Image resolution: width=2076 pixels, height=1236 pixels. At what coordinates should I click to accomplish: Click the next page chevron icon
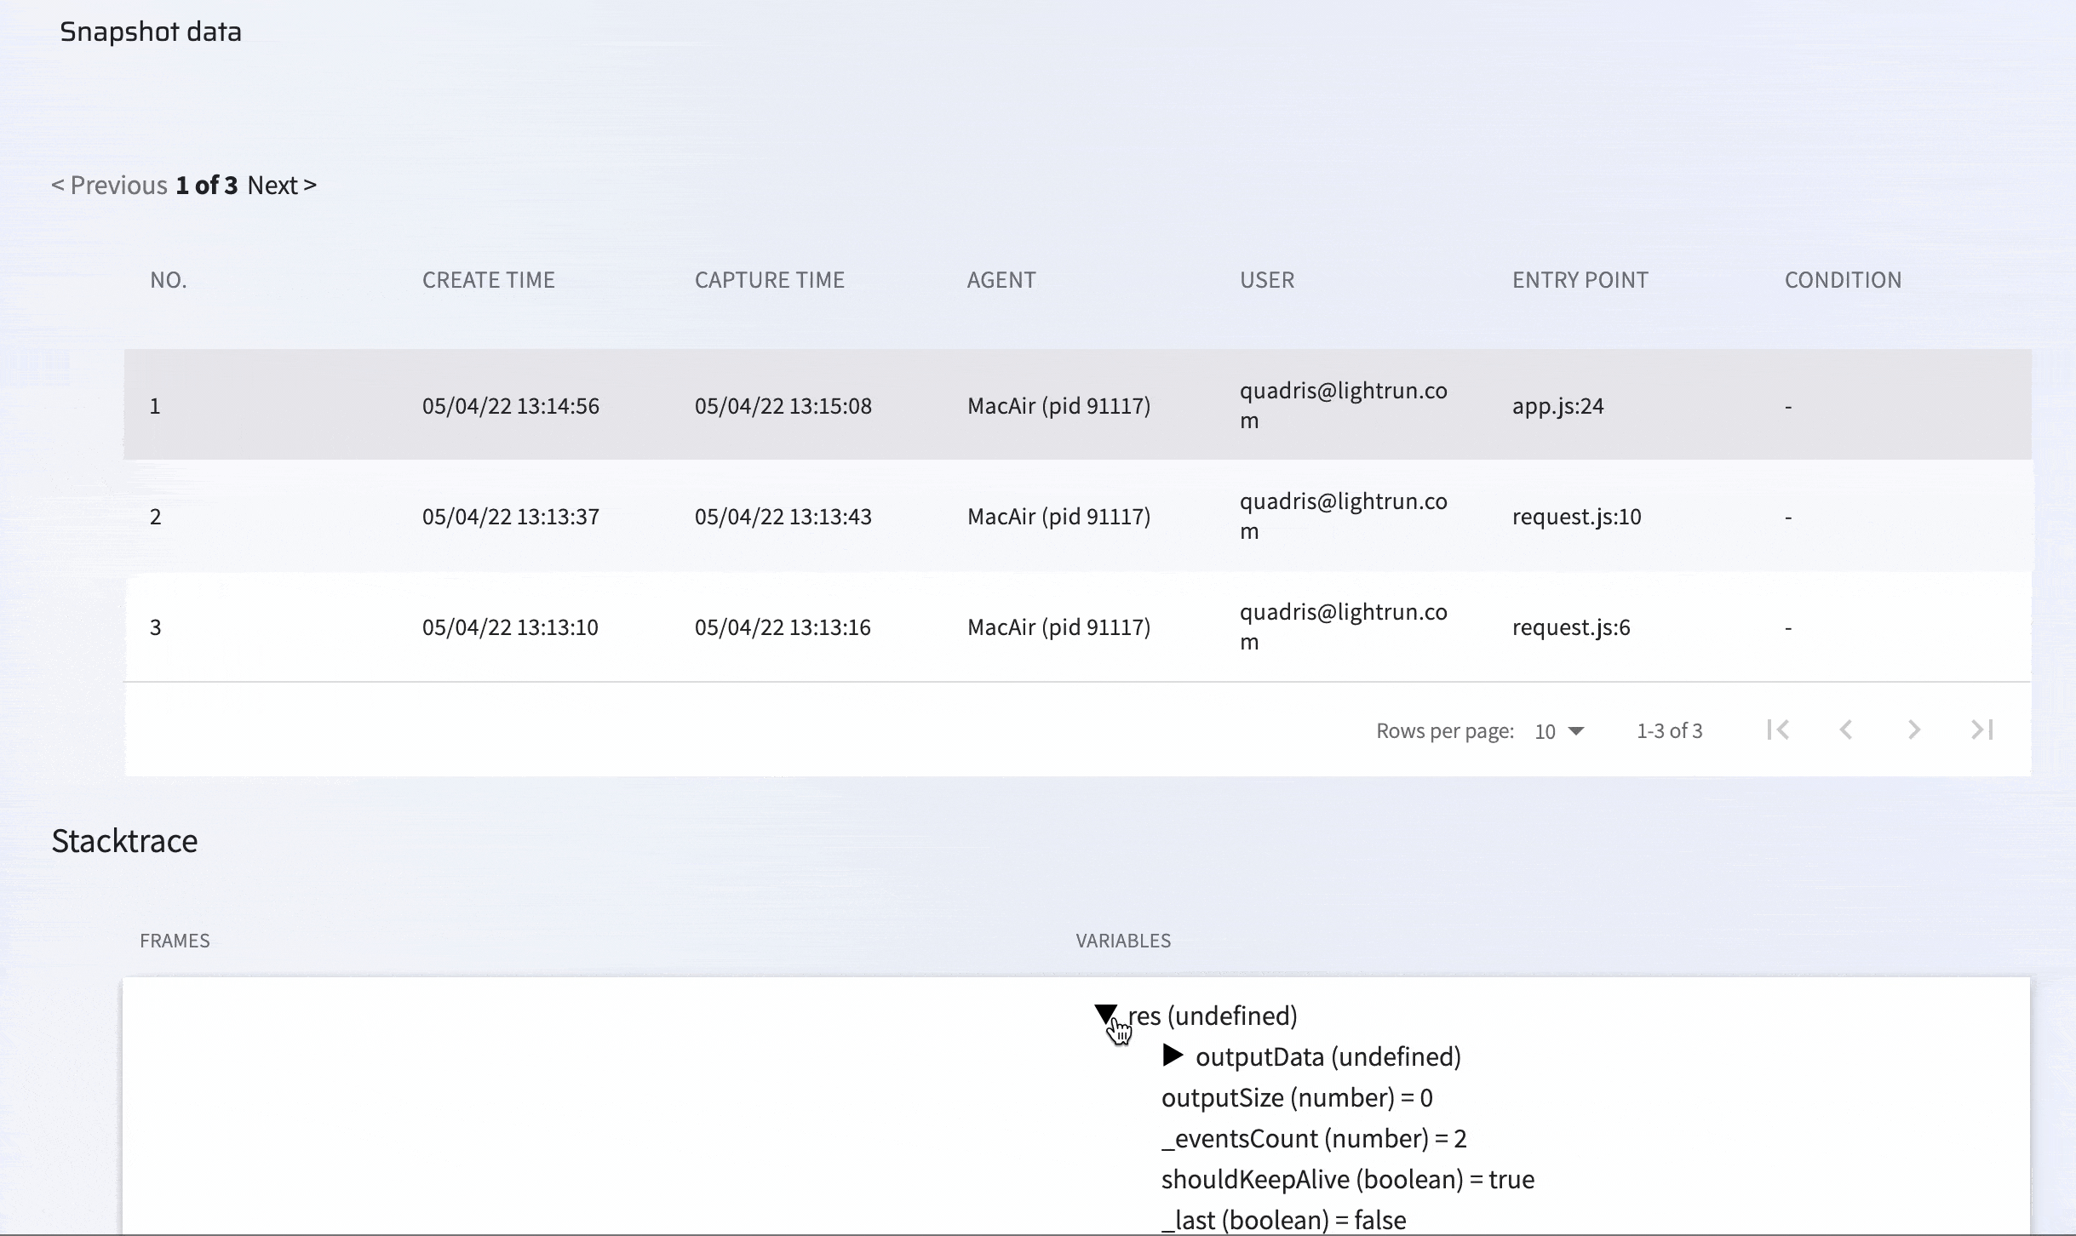1914,730
